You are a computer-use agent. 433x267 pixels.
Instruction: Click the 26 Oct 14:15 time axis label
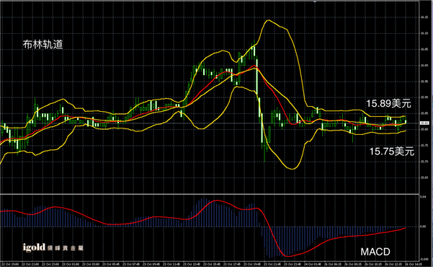click(414, 264)
